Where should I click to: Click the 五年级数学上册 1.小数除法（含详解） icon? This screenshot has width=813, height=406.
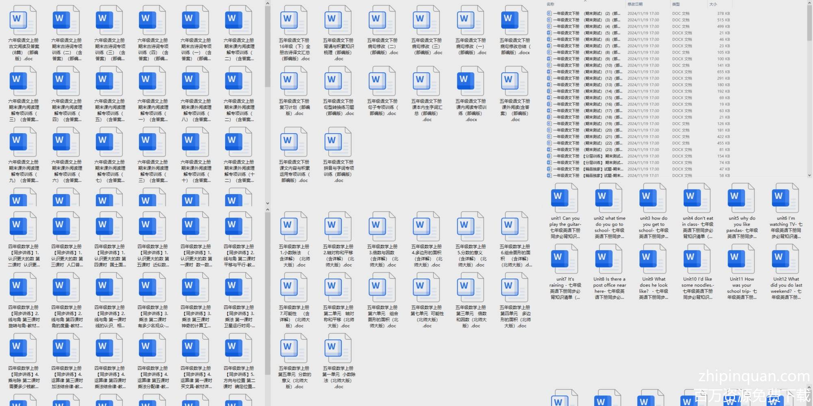294,227
